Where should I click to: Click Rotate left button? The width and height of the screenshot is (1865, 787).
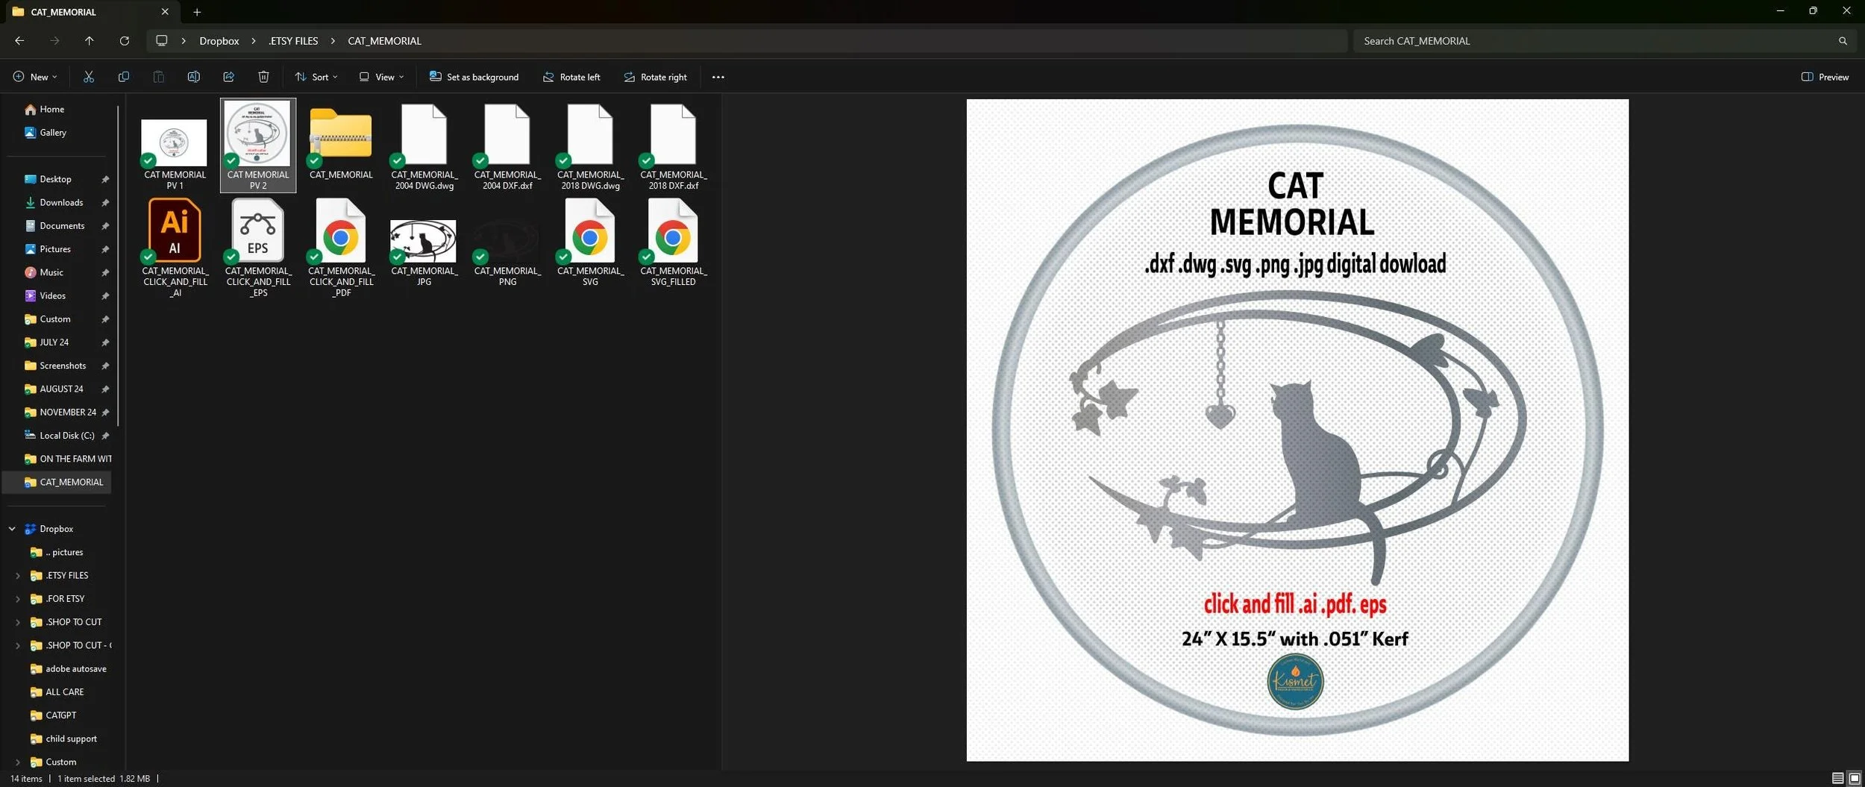(x=571, y=77)
